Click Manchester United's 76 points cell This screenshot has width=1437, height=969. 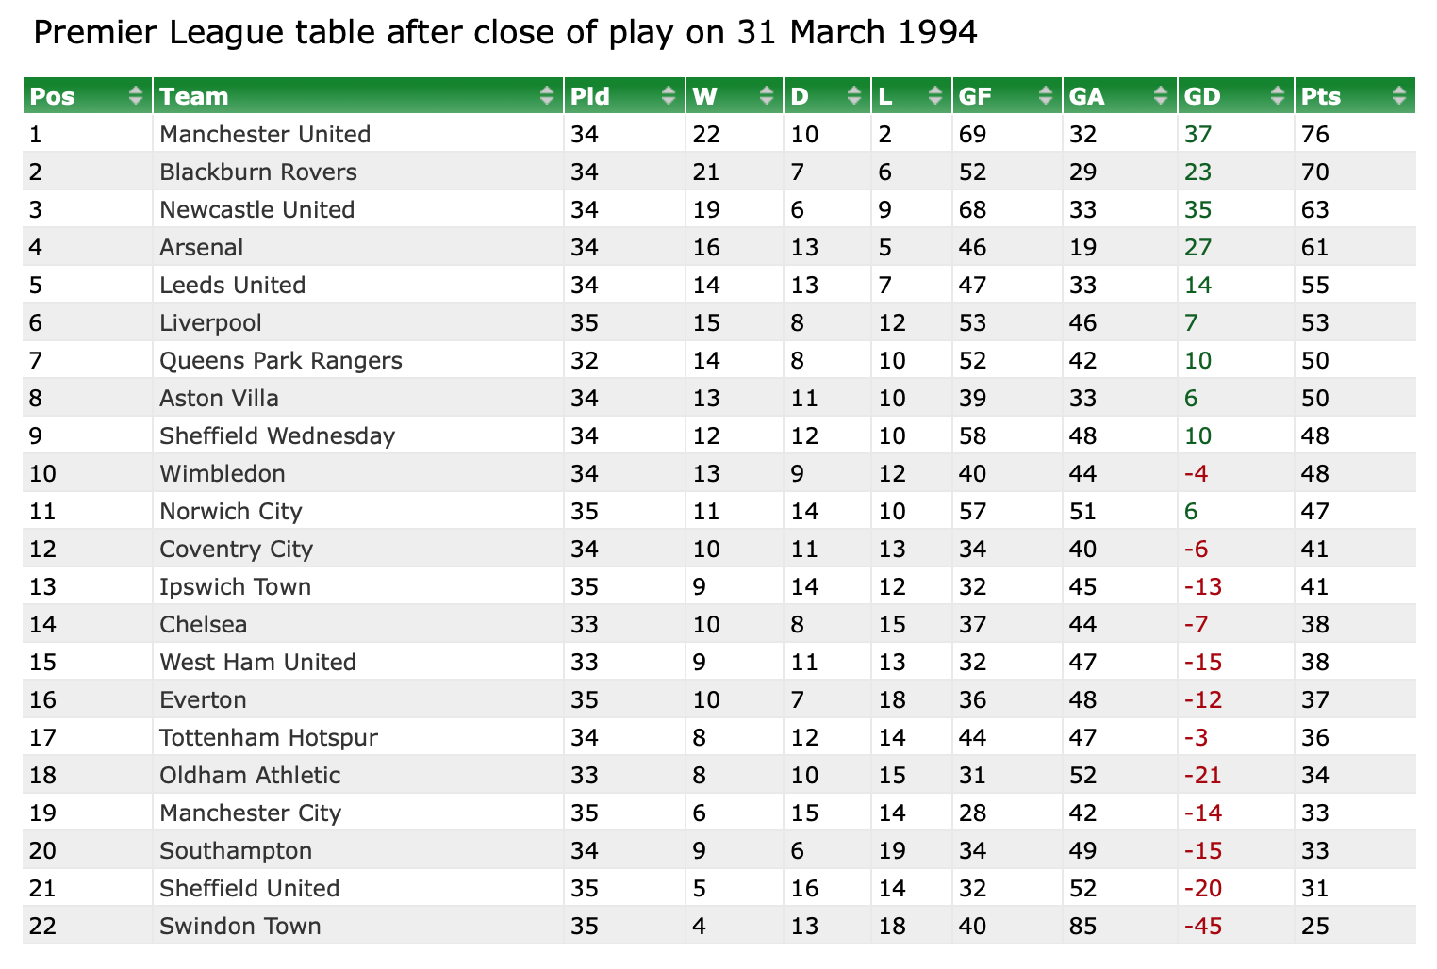click(1314, 134)
